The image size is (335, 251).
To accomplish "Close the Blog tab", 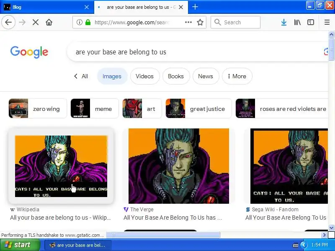I will click(x=87, y=7).
